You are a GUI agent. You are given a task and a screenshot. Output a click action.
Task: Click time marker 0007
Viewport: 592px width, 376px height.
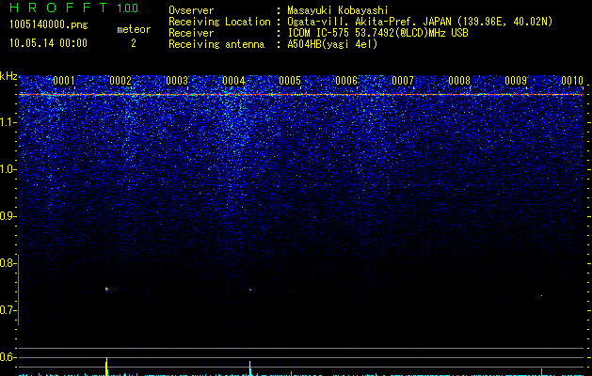[x=403, y=81]
